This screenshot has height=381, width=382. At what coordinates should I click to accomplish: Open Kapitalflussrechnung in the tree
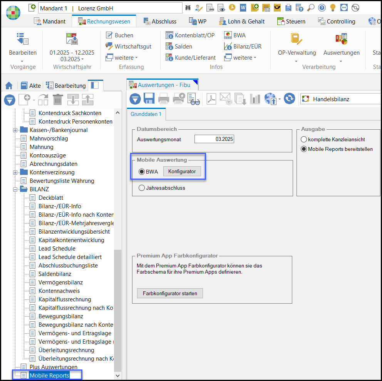click(x=65, y=299)
